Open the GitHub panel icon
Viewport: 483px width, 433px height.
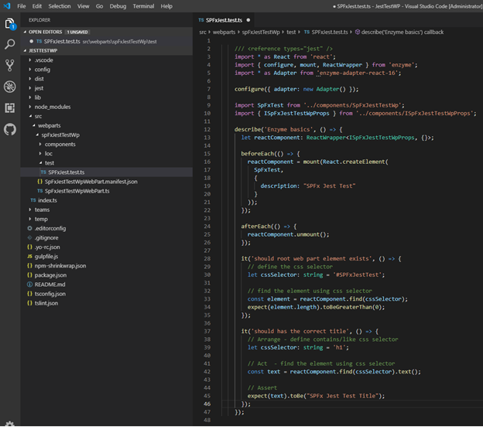(x=9, y=128)
